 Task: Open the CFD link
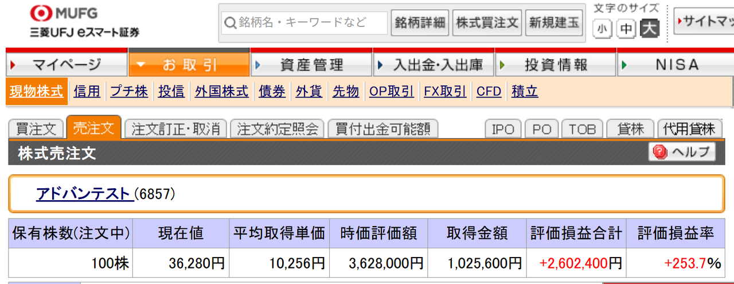click(489, 91)
